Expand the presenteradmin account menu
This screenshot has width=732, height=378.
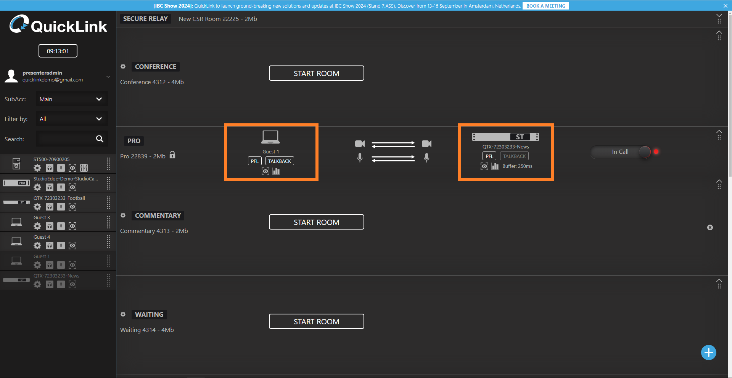(108, 77)
